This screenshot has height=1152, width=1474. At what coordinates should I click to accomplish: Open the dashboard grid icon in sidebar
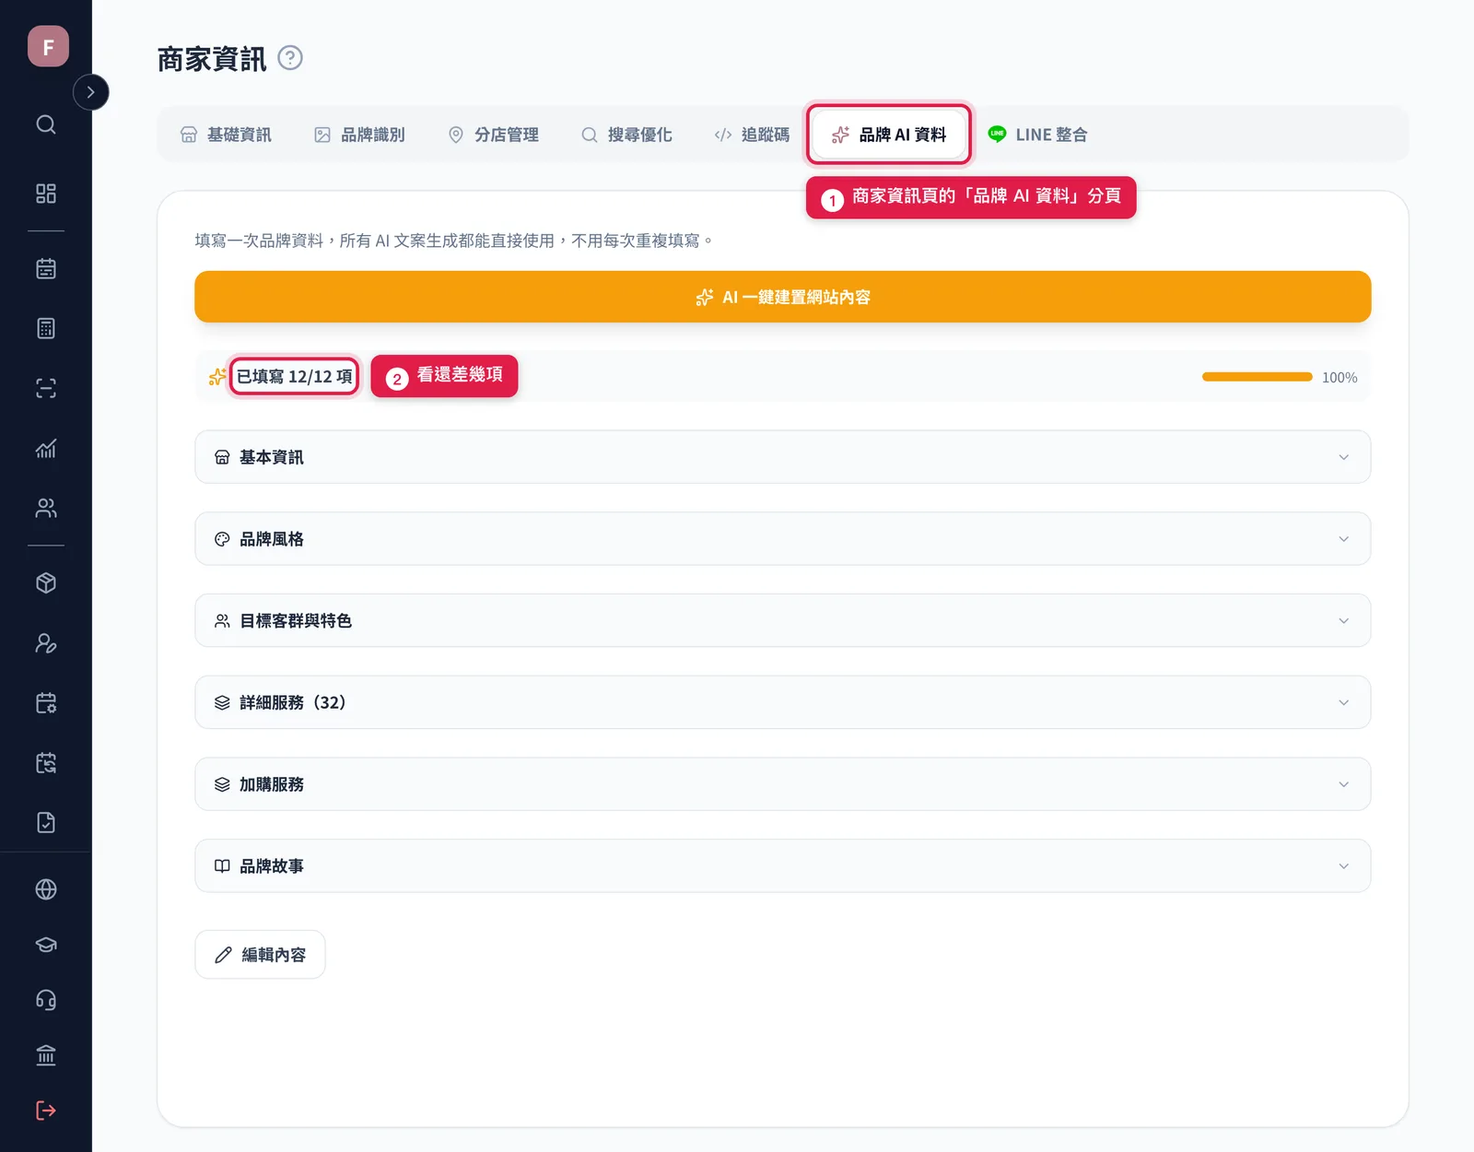tap(46, 194)
